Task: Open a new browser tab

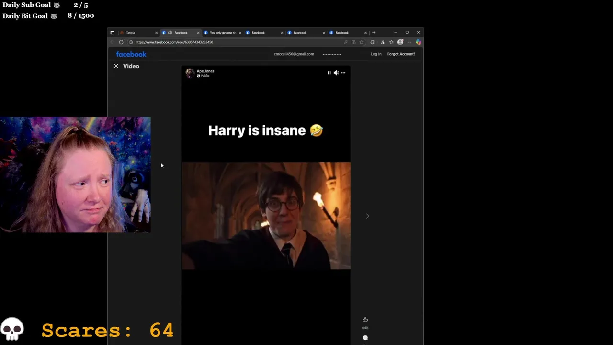Action: tap(374, 33)
